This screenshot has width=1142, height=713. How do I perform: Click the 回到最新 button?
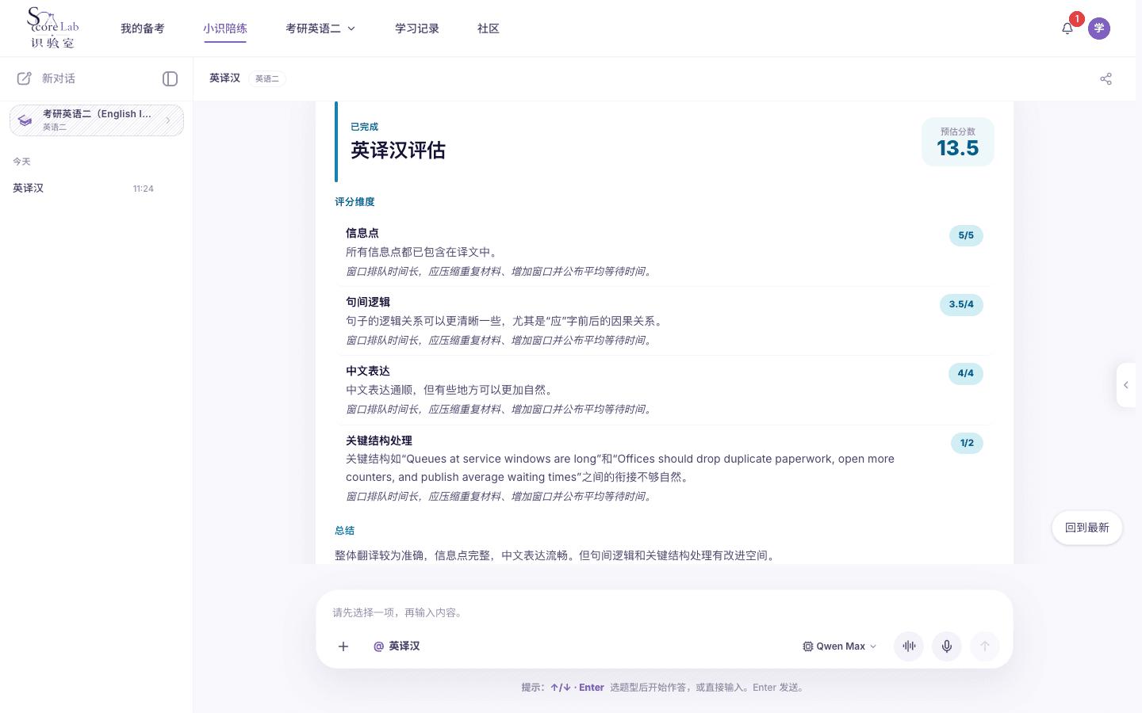pos(1087,528)
